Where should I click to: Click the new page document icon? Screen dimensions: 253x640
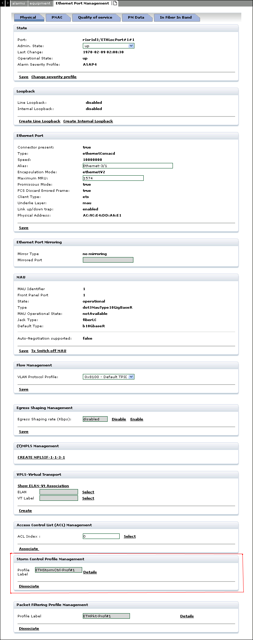115,3
